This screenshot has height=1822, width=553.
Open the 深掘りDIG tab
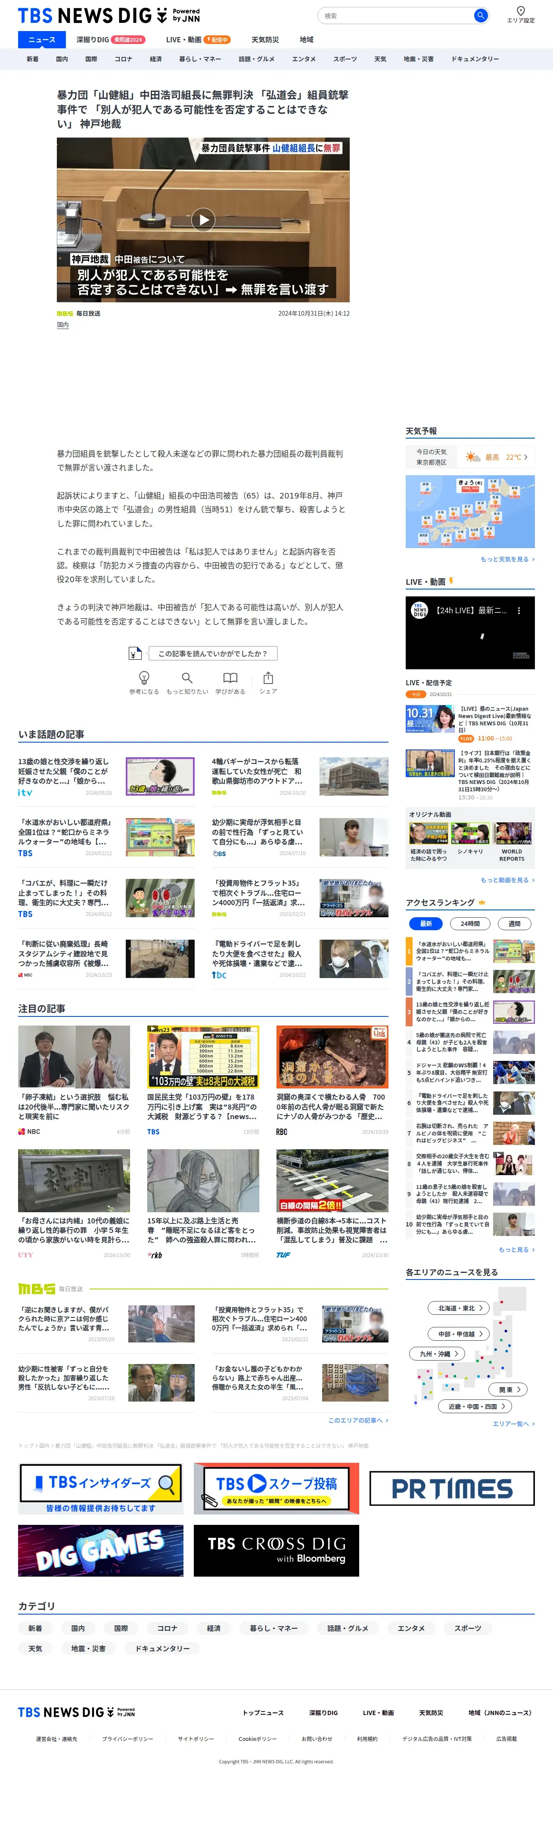110,40
